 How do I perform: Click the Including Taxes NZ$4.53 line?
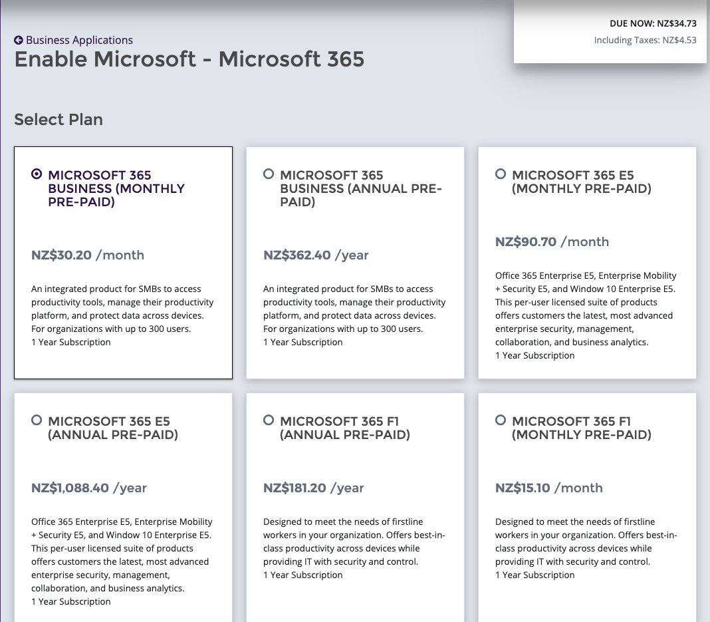(x=645, y=41)
